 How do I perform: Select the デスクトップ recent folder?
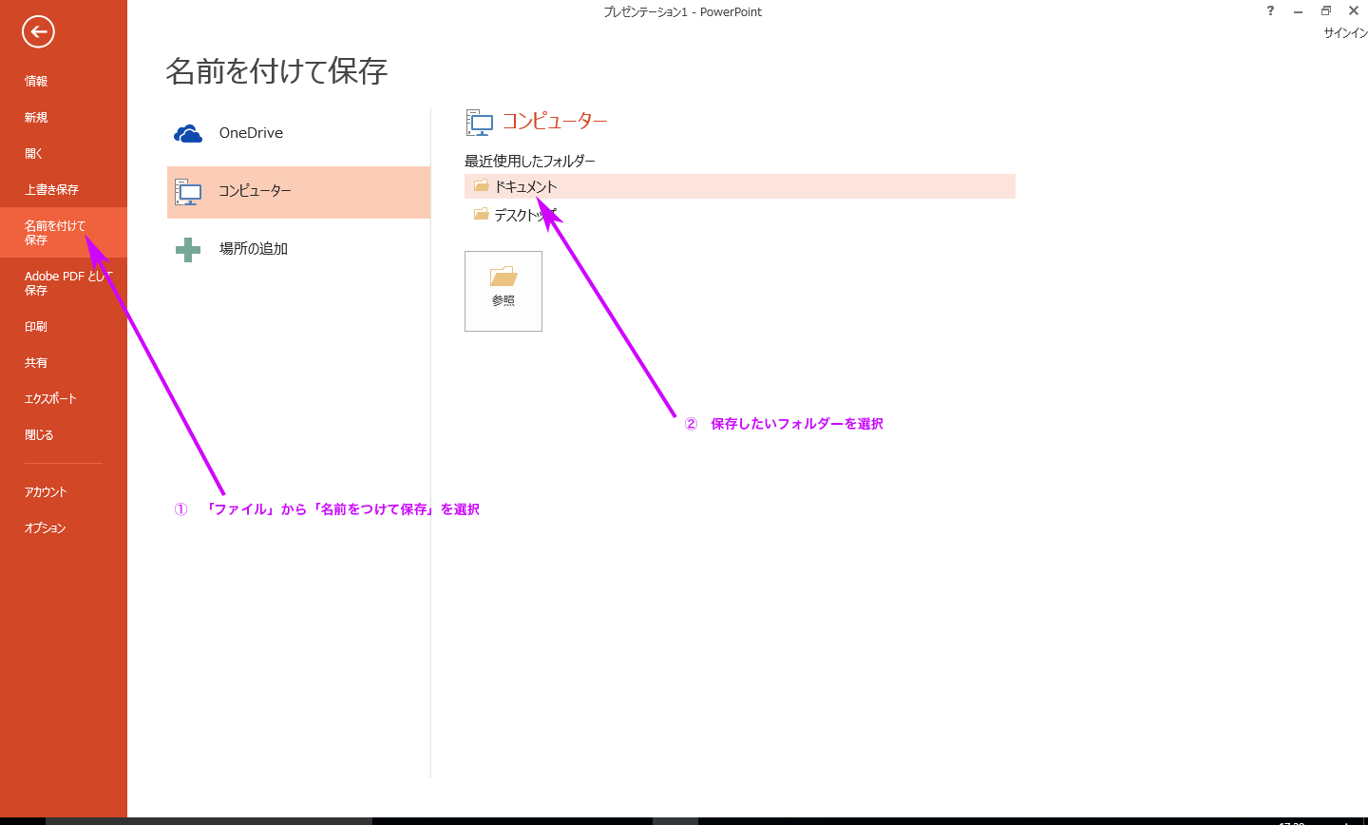pos(740,215)
